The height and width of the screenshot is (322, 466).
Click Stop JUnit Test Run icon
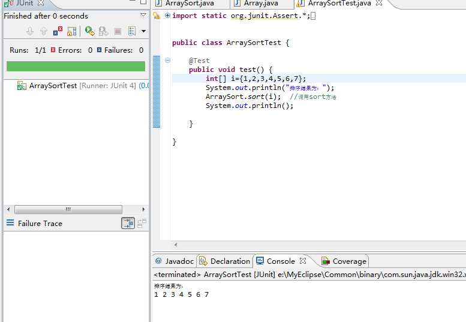(118, 31)
